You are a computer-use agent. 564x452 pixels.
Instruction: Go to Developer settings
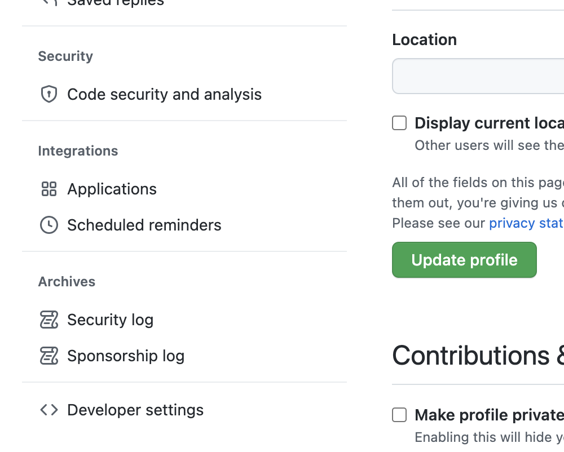point(135,410)
